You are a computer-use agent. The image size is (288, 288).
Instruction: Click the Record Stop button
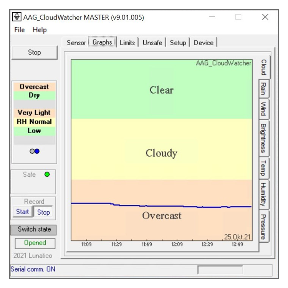click(x=43, y=212)
